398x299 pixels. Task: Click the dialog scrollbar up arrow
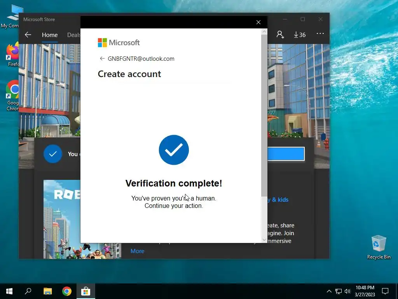click(264, 32)
